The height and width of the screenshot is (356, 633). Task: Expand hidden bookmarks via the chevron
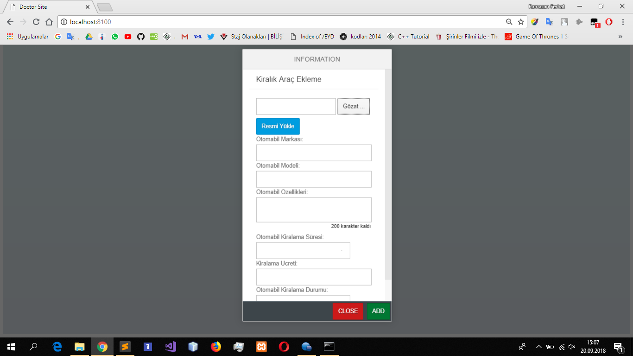pos(620,36)
